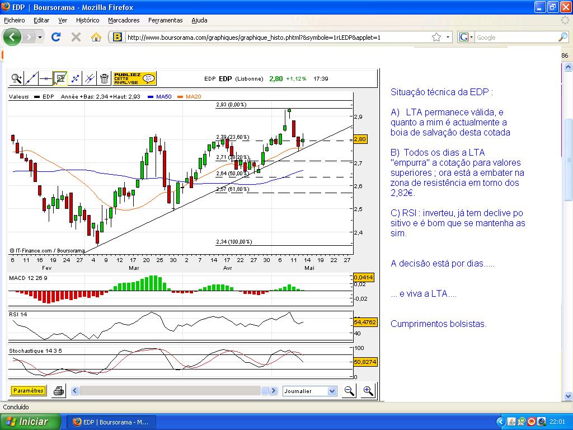The image size is (573, 430).
Task: Click 'Situação técnica da EDP' heading text
Action: click(x=442, y=92)
